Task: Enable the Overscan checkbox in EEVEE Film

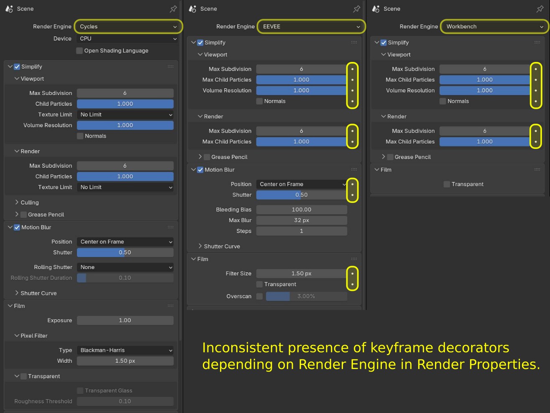Action: point(259,296)
